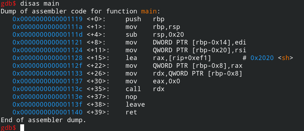This screenshot has height=131, width=304.
Task: Click the address 0x000000000000113e
Action: pos(48,97)
